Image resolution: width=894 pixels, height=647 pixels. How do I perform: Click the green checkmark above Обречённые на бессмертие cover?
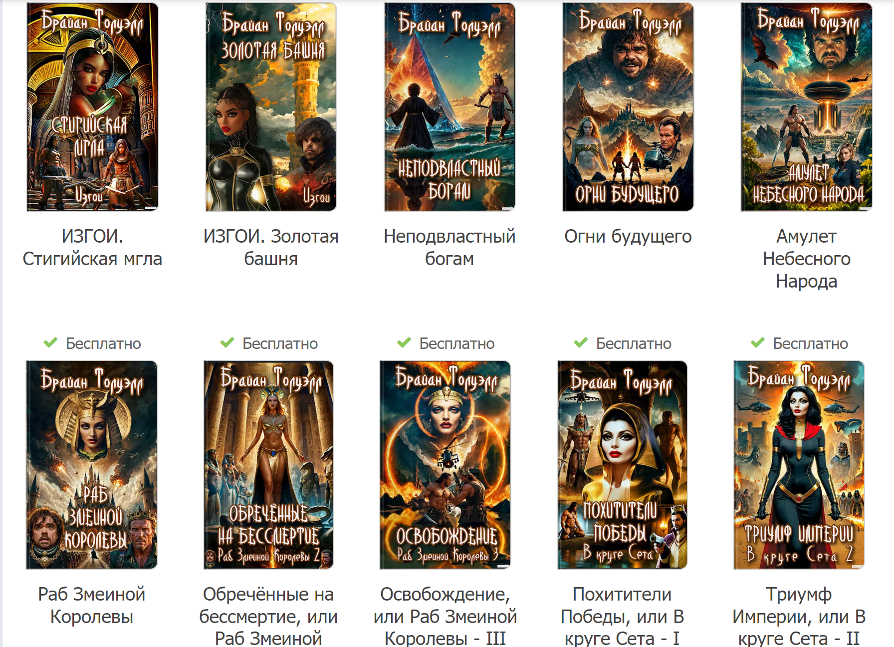(227, 343)
